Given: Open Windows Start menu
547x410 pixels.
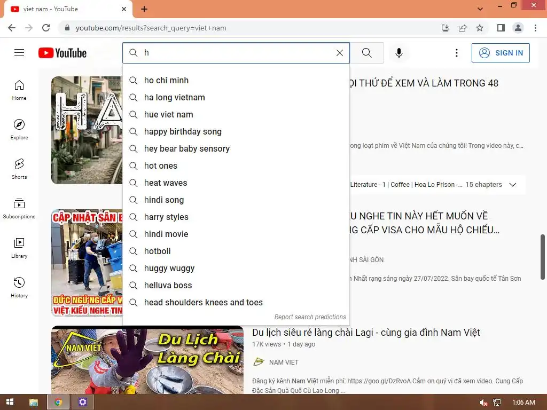Looking at the screenshot, I should click(x=10, y=402).
